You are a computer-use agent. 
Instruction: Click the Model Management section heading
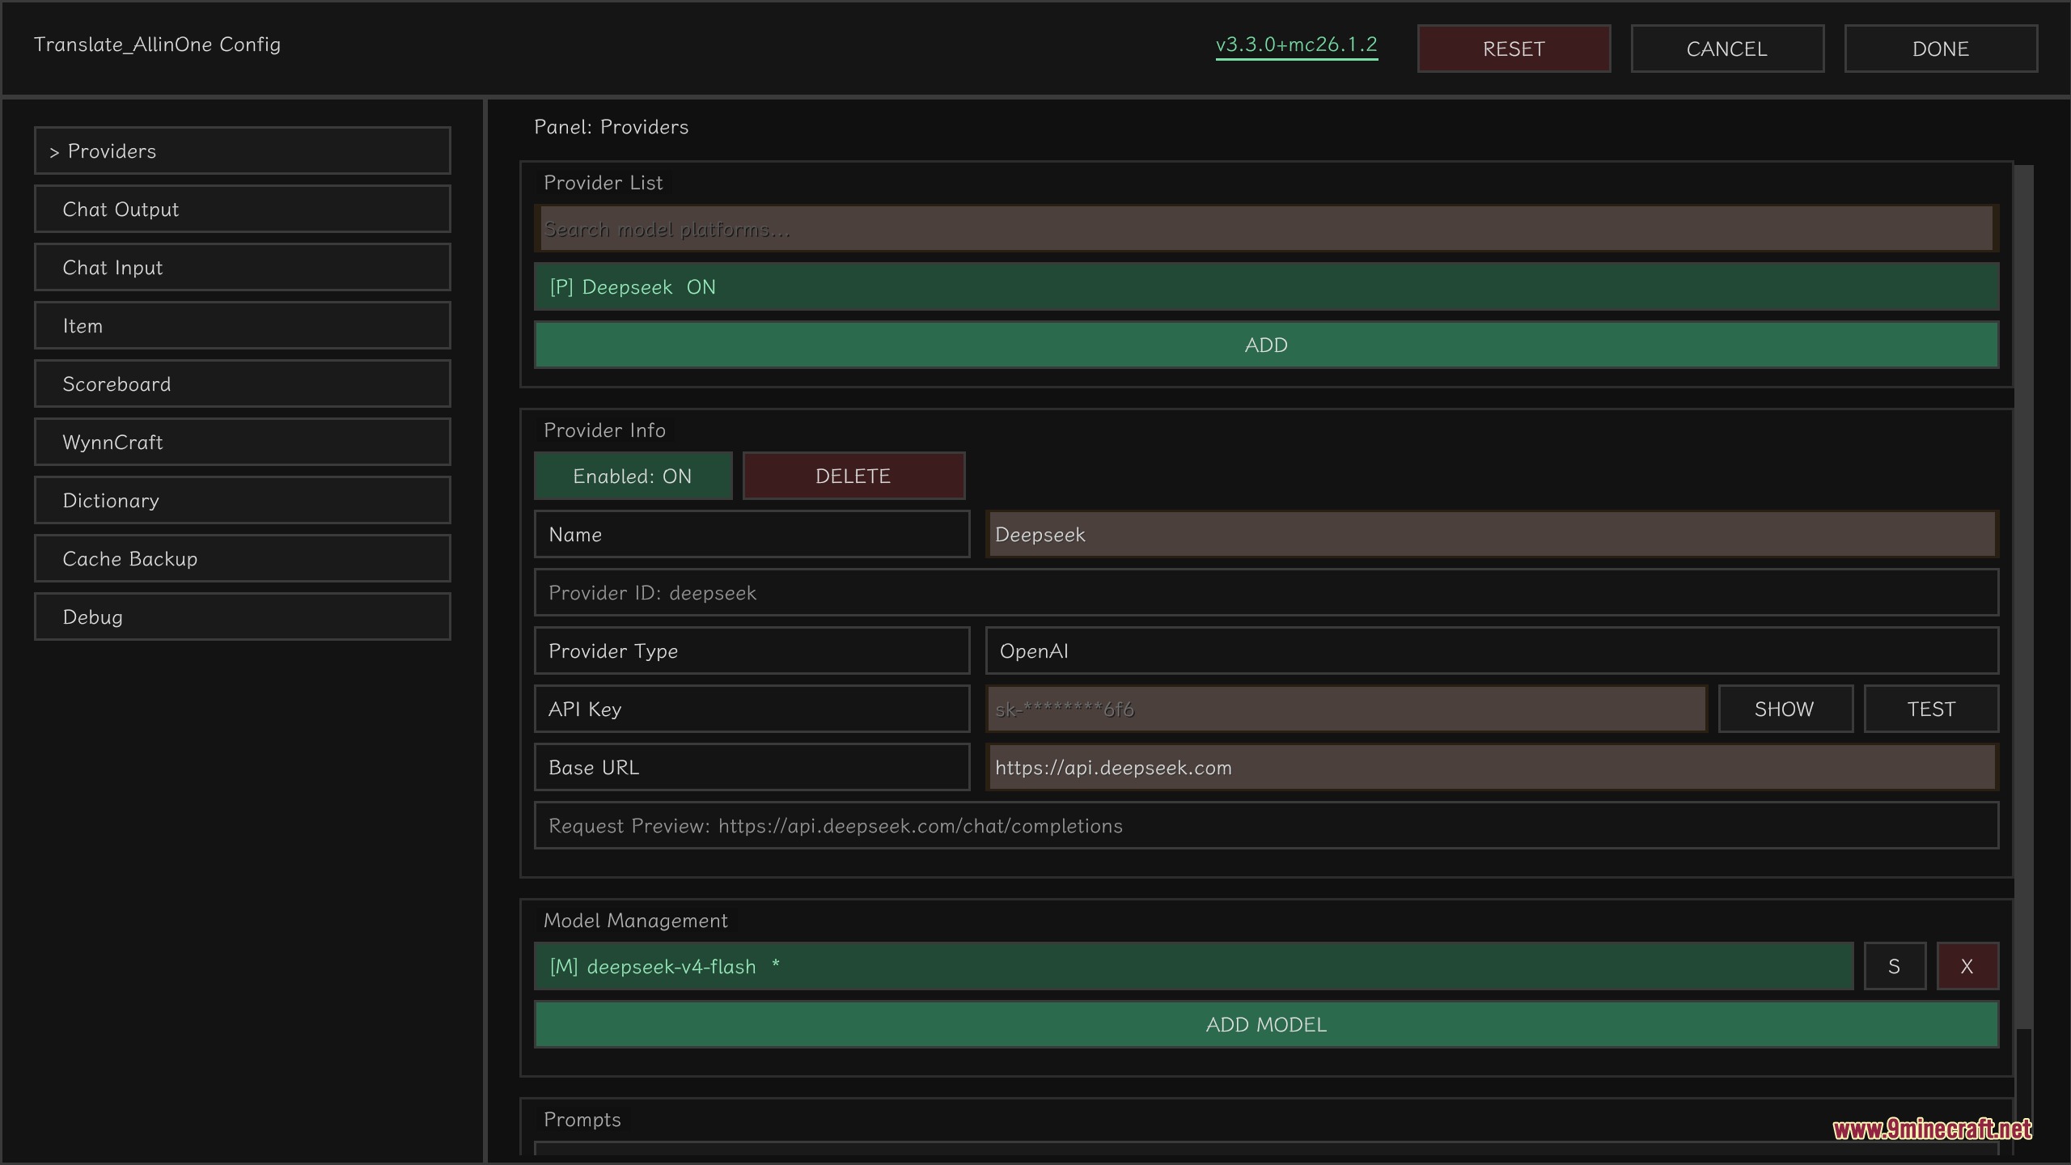[635, 921]
